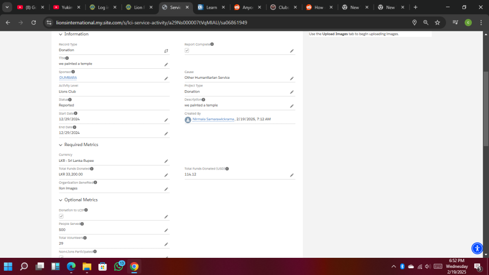Collapse the Optional Metrics section
489x275 pixels.
click(x=61, y=200)
